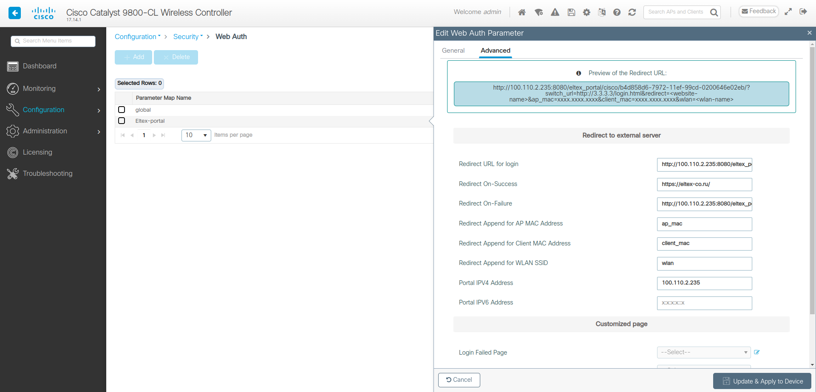The width and height of the screenshot is (816, 392).
Task: Open the Home icon in header
Action: [522, 12]
